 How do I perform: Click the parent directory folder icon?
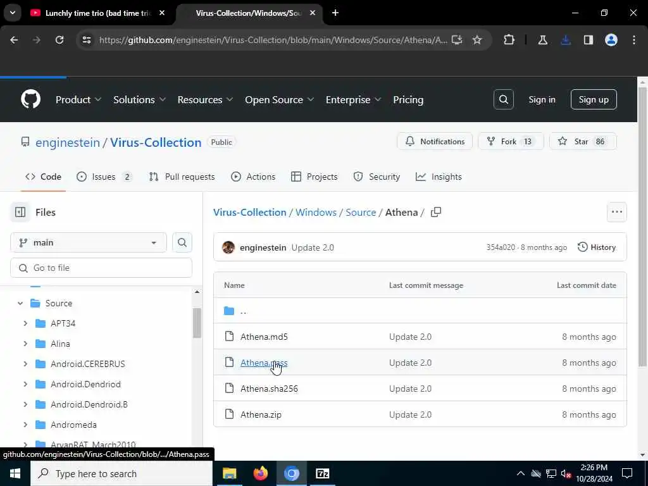229,311
